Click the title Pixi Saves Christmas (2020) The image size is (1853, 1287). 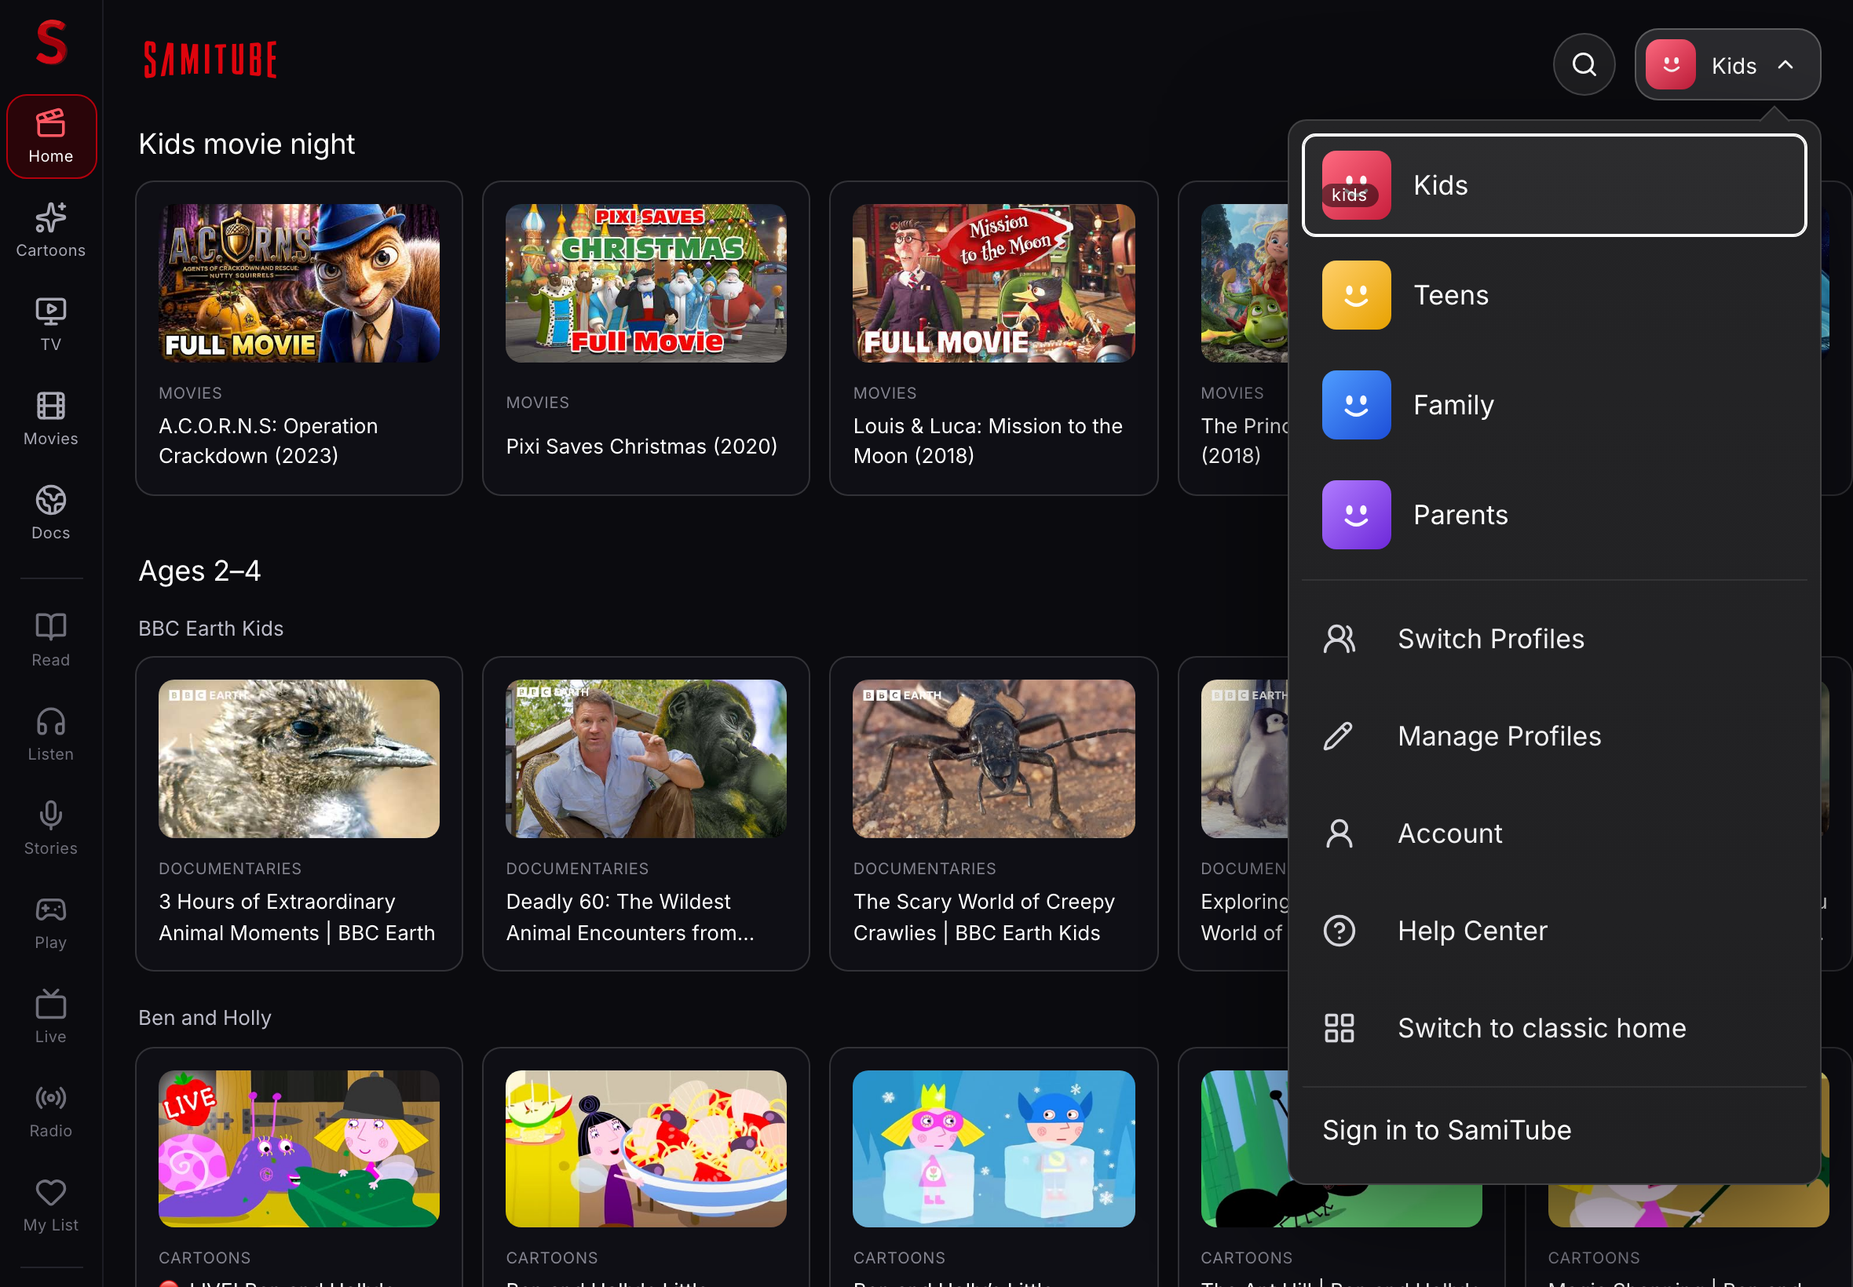coord(641,446)
